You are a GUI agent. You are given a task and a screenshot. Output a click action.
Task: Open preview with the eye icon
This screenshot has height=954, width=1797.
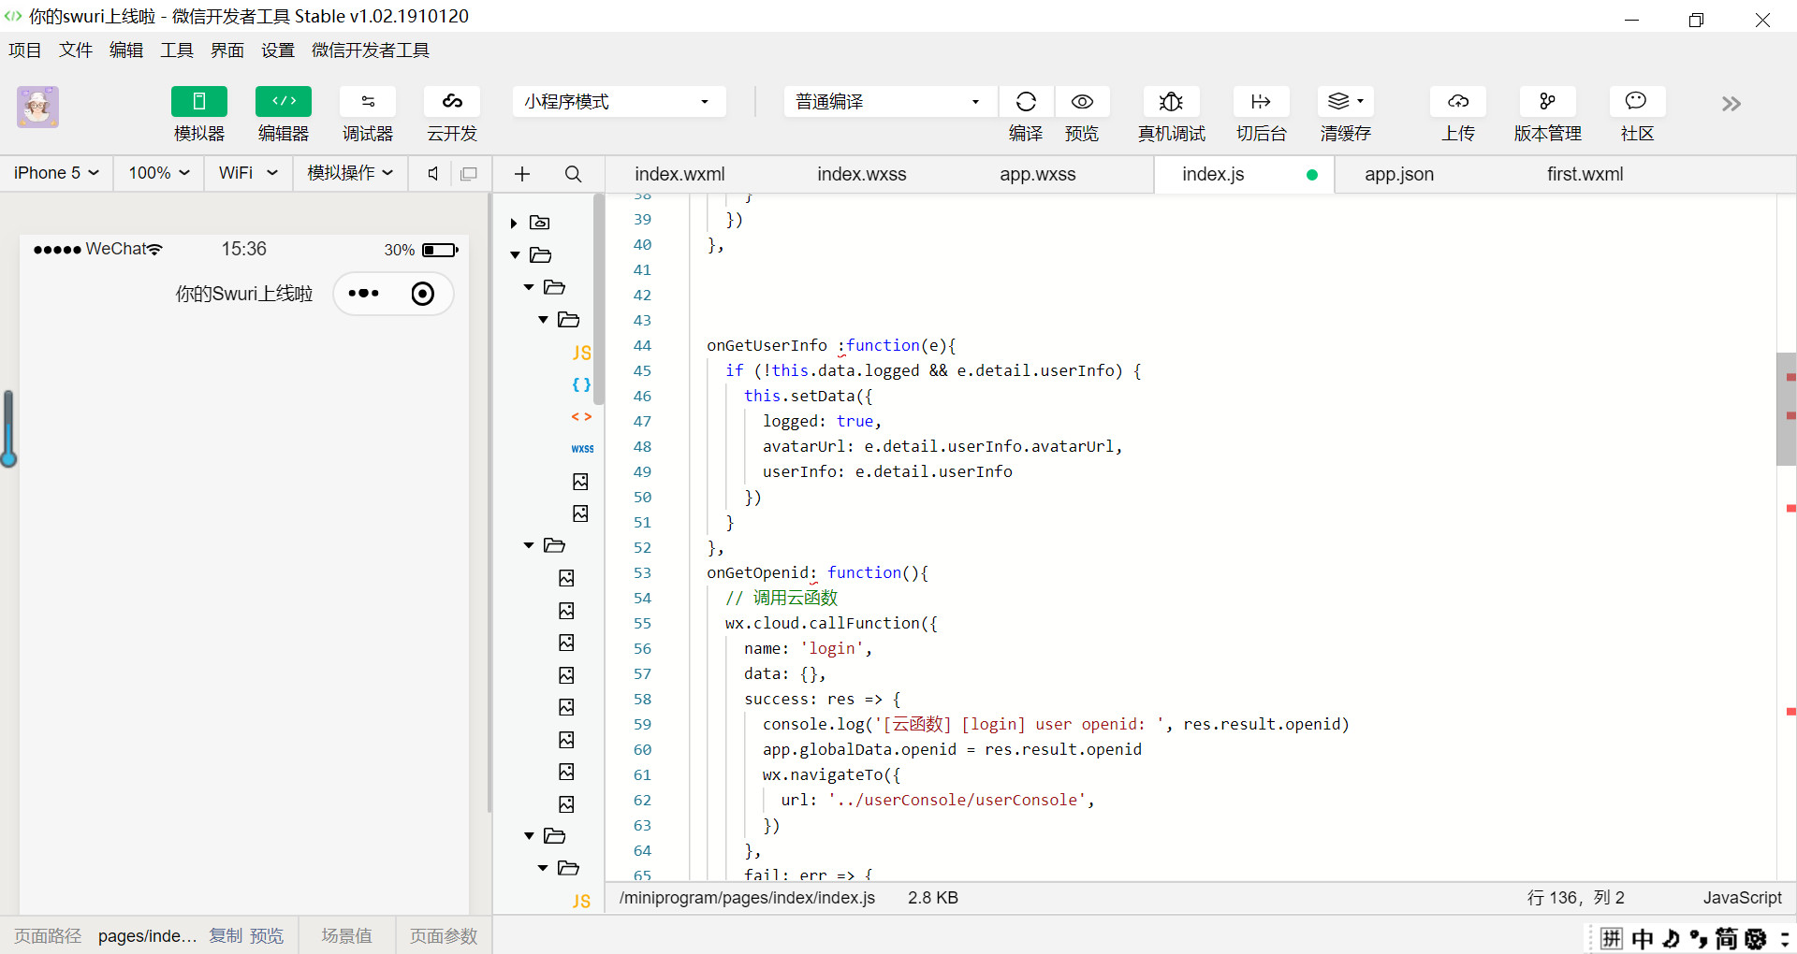click(x=1082, y=102)
